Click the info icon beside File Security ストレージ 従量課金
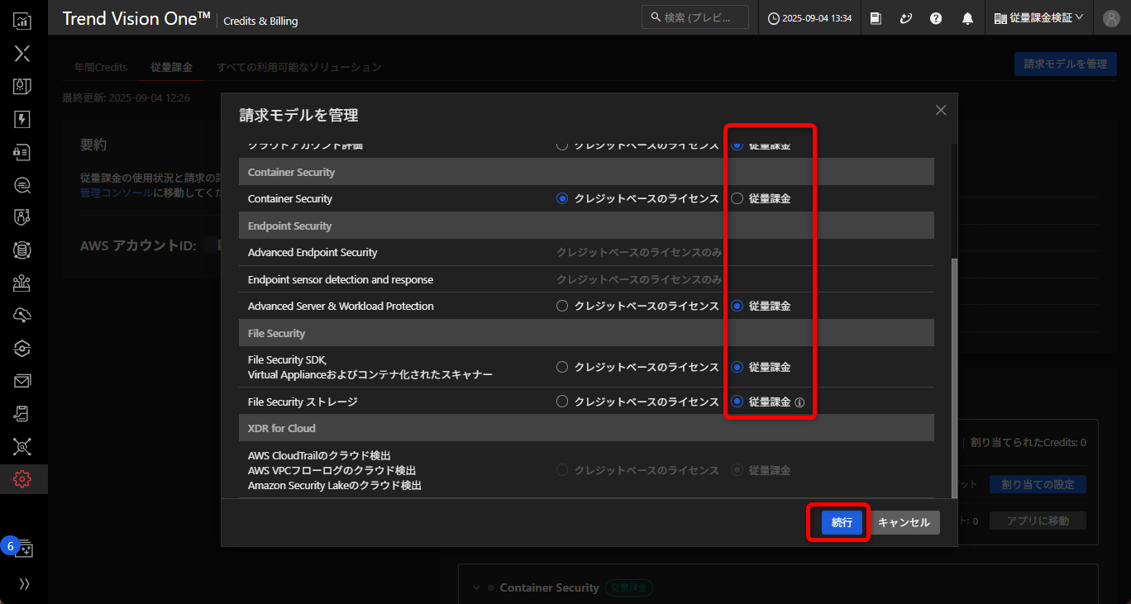Image resolution: width=1131 pixels, height=604 pixels. (x=799, y=402)
